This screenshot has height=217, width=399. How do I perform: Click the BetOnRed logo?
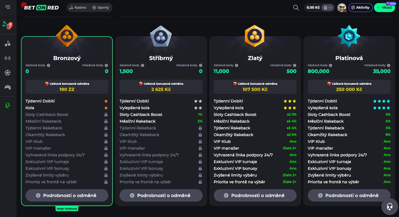tap(40, 7)
